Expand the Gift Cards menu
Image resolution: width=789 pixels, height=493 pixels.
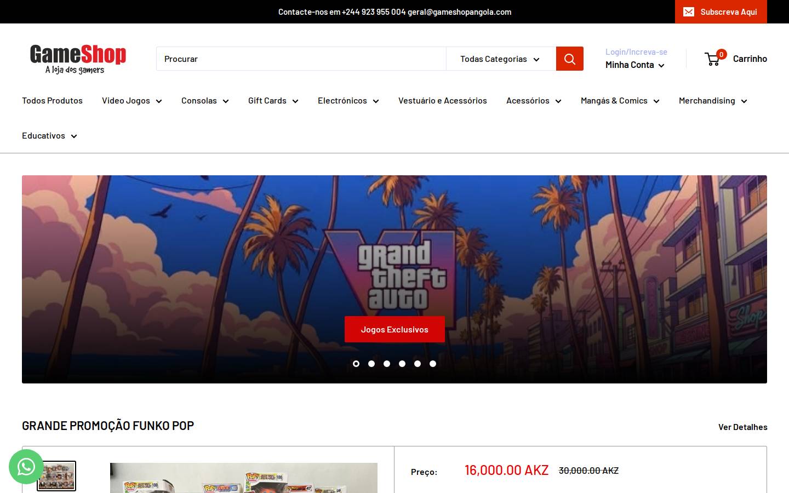273,100
